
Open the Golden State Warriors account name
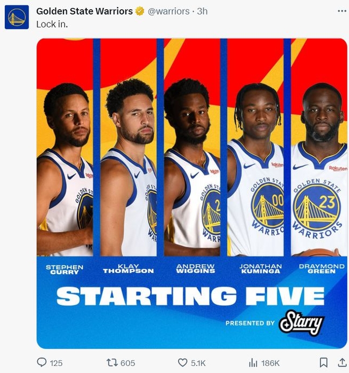point(84,11)
